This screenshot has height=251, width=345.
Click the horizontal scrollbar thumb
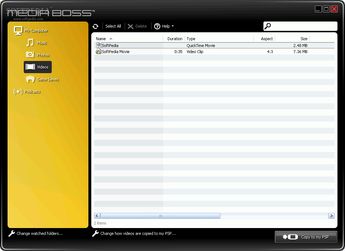(x=160, y=216)
